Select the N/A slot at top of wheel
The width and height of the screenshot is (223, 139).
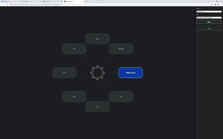point(98,39)
